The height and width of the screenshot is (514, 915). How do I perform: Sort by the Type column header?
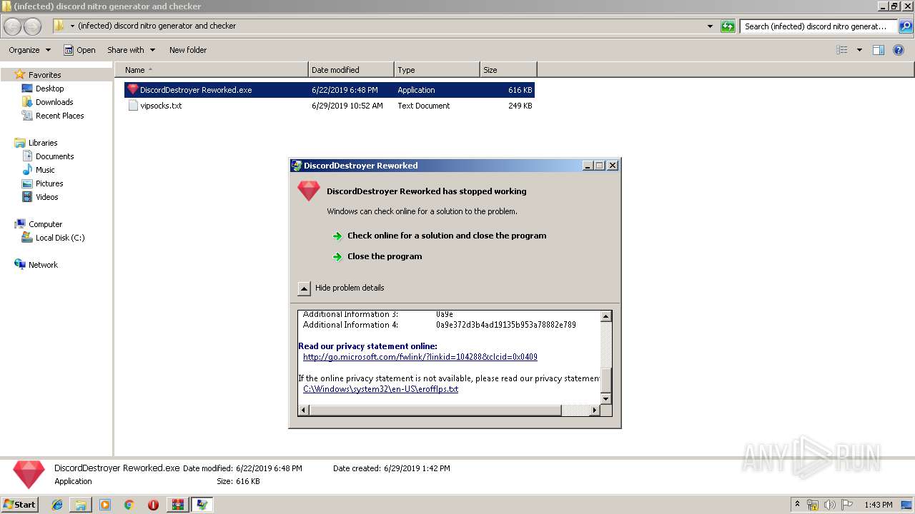(x=437, y=70)
